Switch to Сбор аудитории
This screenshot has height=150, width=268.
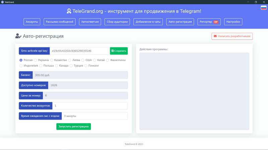coord(117,22)
